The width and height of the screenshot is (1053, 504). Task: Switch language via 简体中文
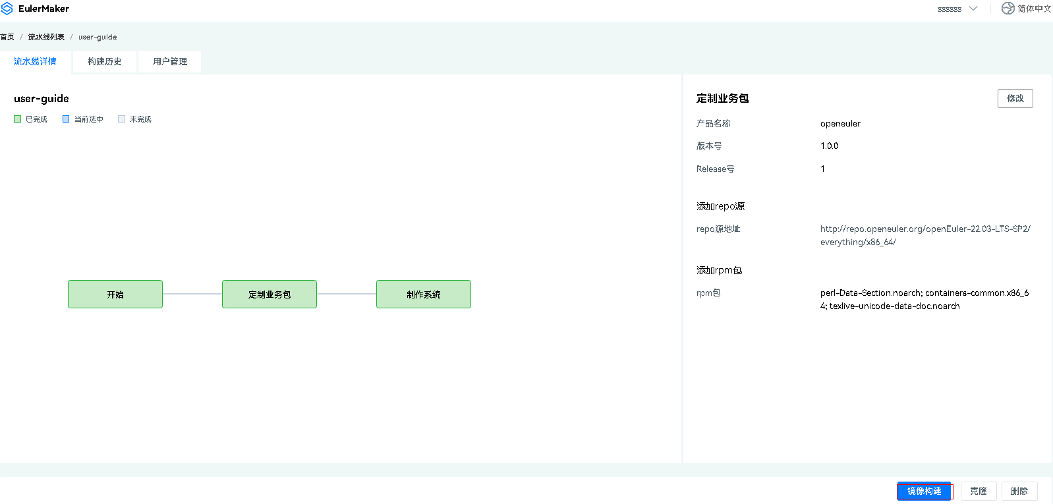click(1033, 9)
